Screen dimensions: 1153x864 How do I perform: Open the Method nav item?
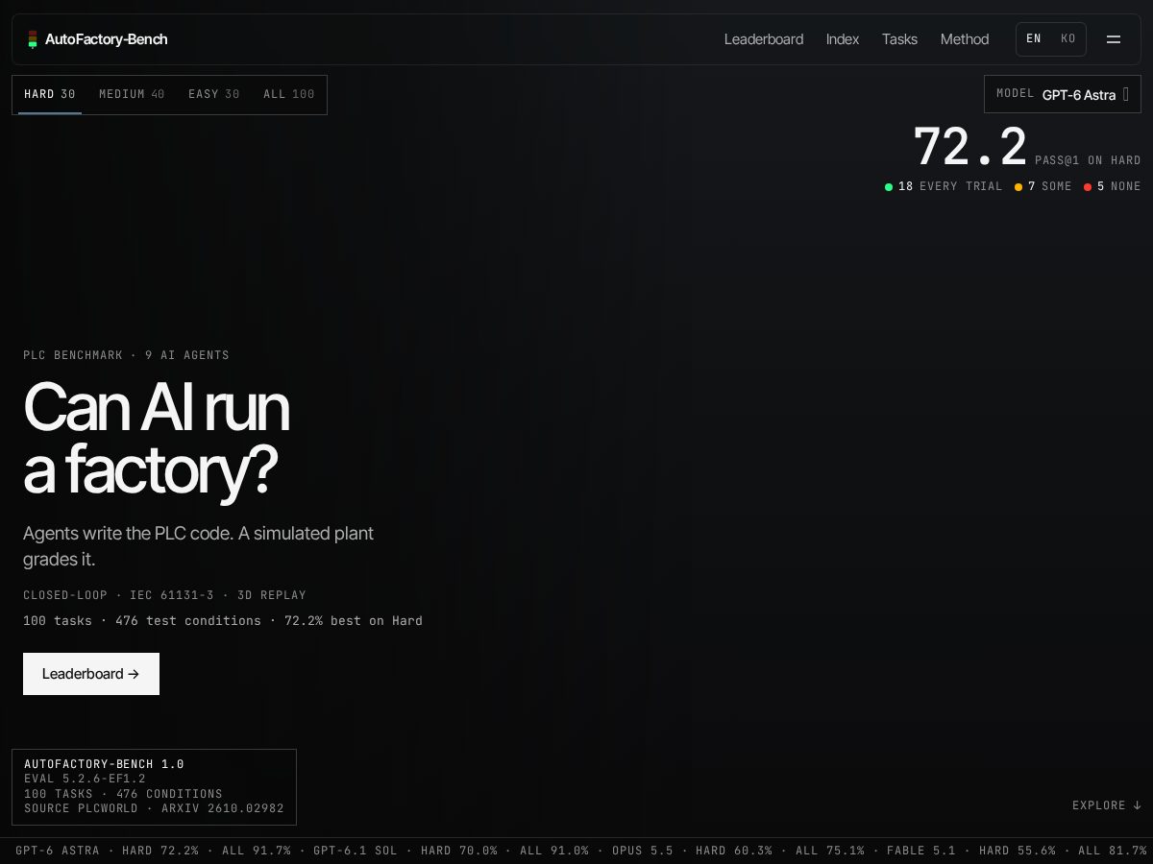pos(965,39)
